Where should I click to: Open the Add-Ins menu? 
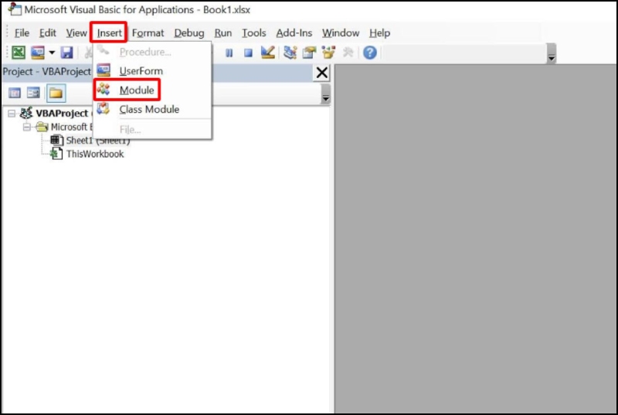[x=294, y=33]
